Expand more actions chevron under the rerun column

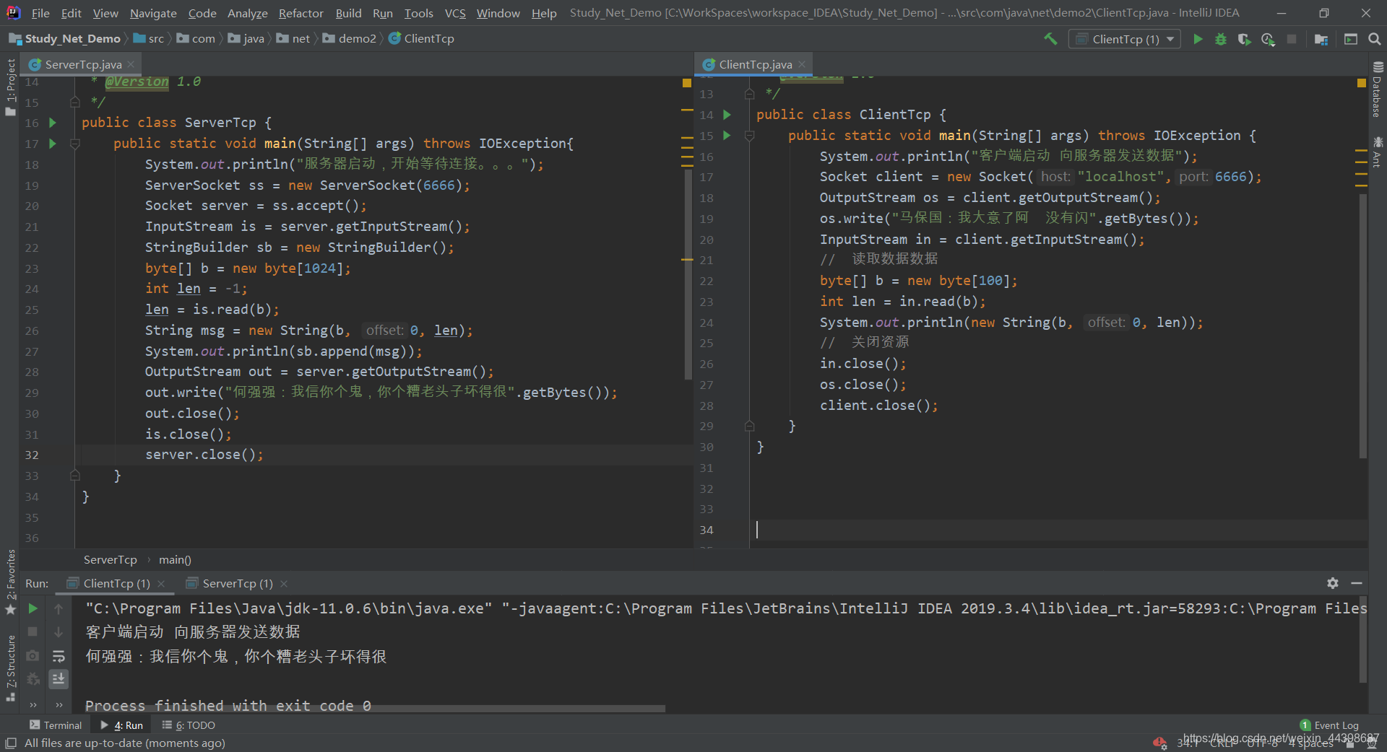click(33, 704)
